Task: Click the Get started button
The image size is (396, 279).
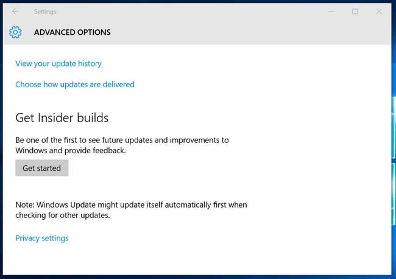Action: (x=42, y=168)
